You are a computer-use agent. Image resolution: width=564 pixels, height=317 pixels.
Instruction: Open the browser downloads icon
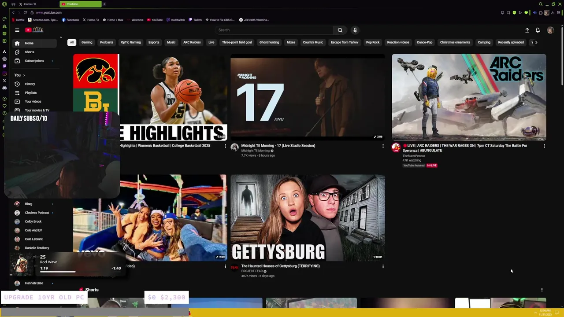tap(553, 12)
